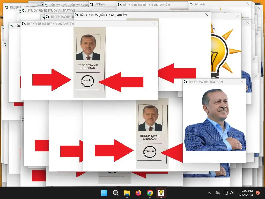Viewport: 265px width, 199px height.
Task: Select the Erdogan blue jacket photo
Action: (215, 120)
